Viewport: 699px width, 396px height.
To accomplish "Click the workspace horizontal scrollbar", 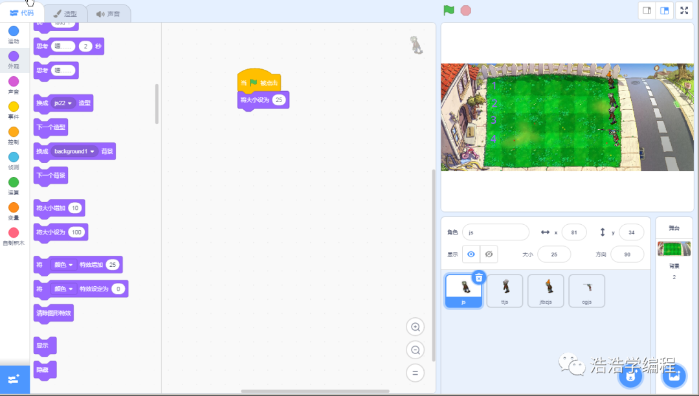I will click(x=315, y=391).
